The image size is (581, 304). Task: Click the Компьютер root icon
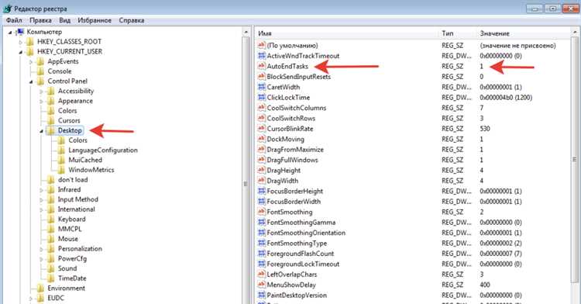(x=21, y=32)
